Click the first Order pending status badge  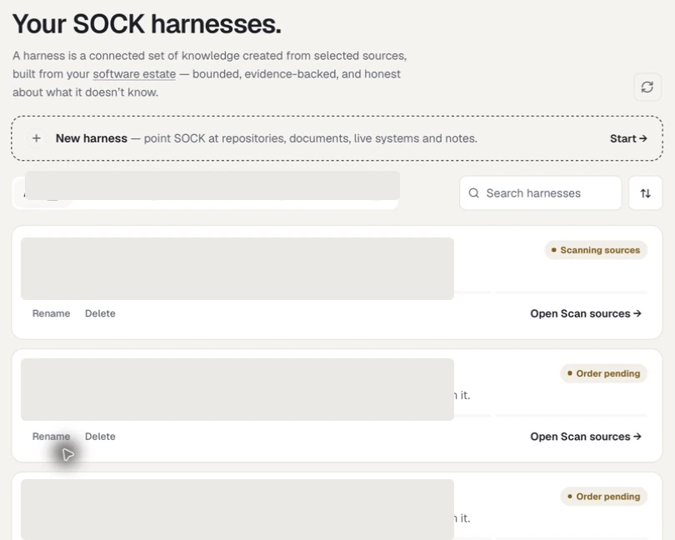tap(603, 373)
